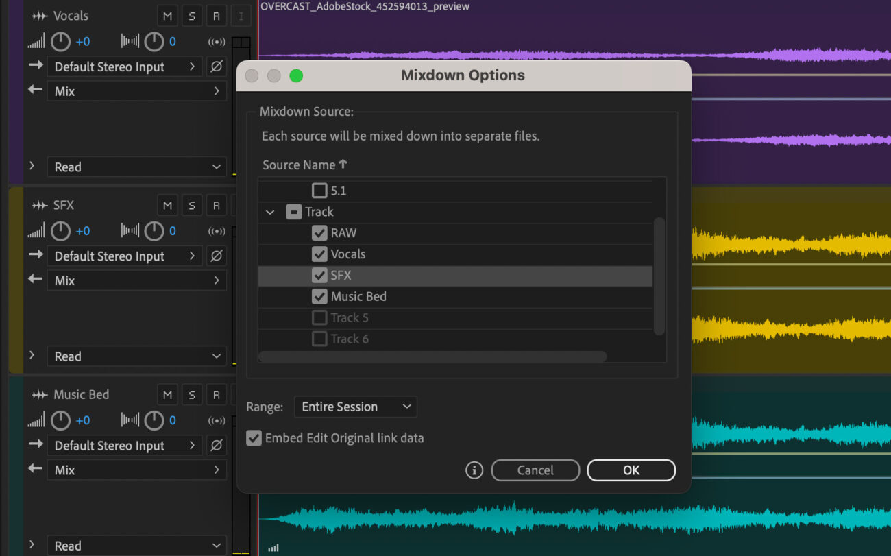
Task: Disable Embed Edit Original link data
Action: [x=254, y=437]
